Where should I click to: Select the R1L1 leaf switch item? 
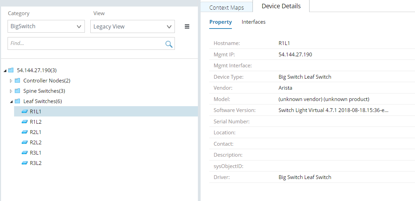coord(35,111)
